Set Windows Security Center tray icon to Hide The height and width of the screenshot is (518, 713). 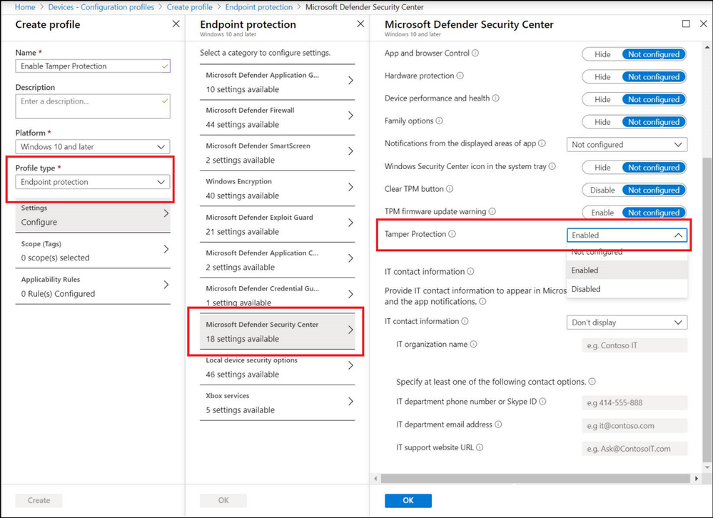602,167
